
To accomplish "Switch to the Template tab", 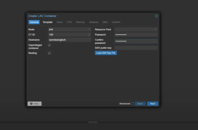I will pos(47,22).
